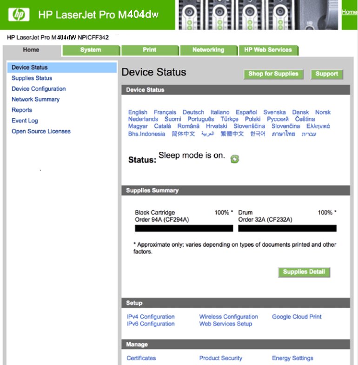This screenshot has height=365, width=358.
Task: Open Web Services Setup
Action: 225,324
